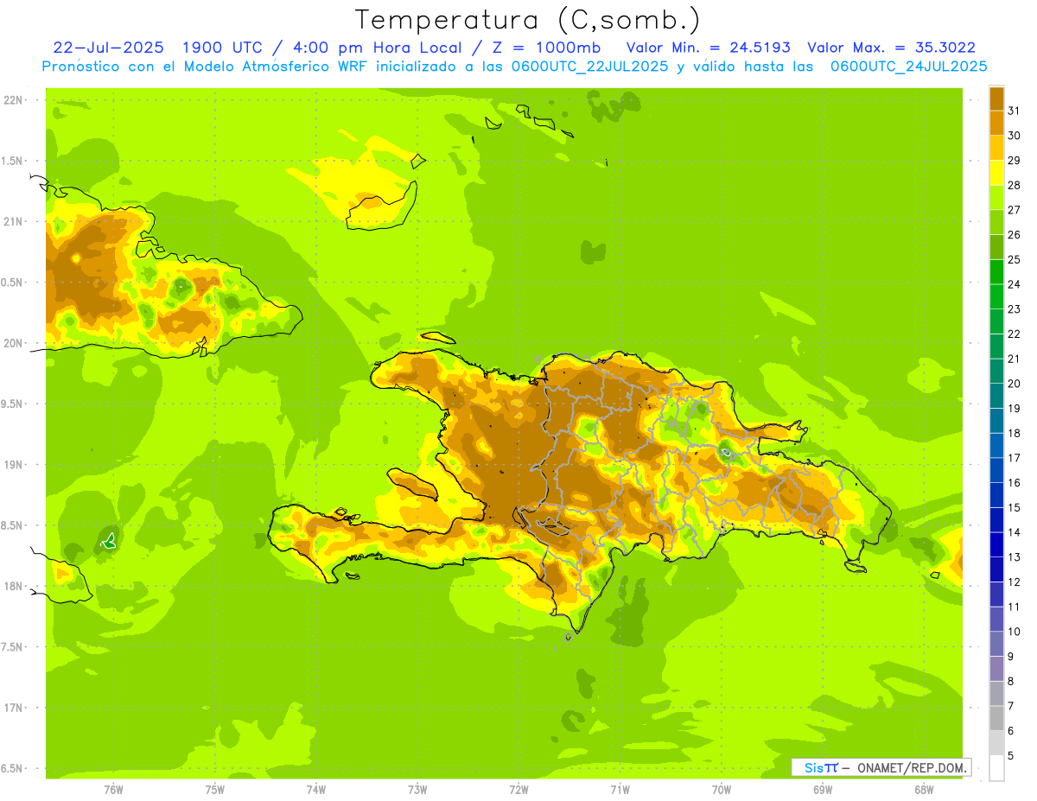Click the 5 label on the color scale
The image size is (1037, 801).
click(x=1011, y=756)
